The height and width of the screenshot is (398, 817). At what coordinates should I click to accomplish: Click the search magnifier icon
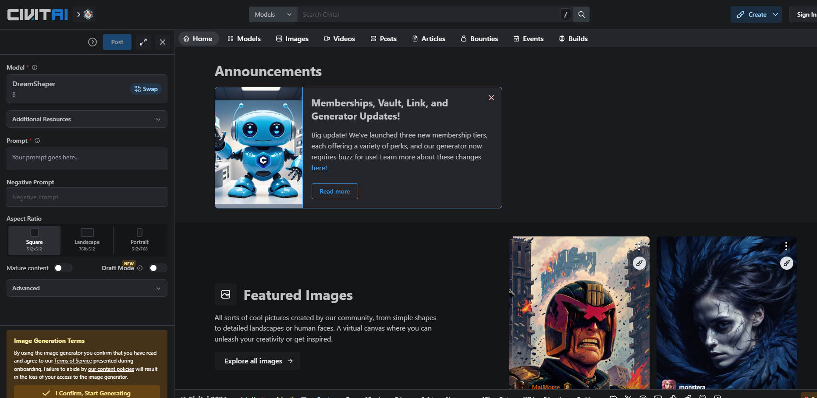581,14
